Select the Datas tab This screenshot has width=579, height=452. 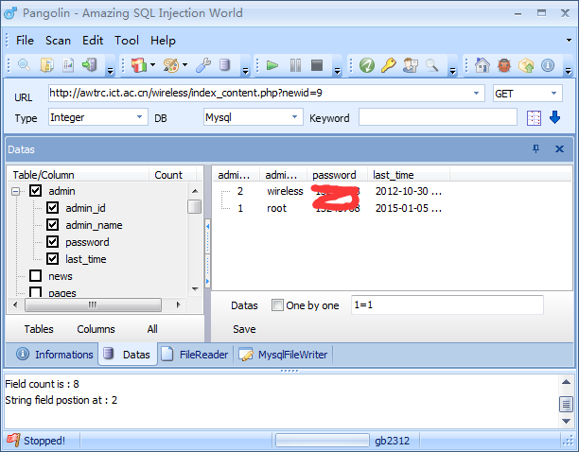pyautogui.click(x=128, y=355)
